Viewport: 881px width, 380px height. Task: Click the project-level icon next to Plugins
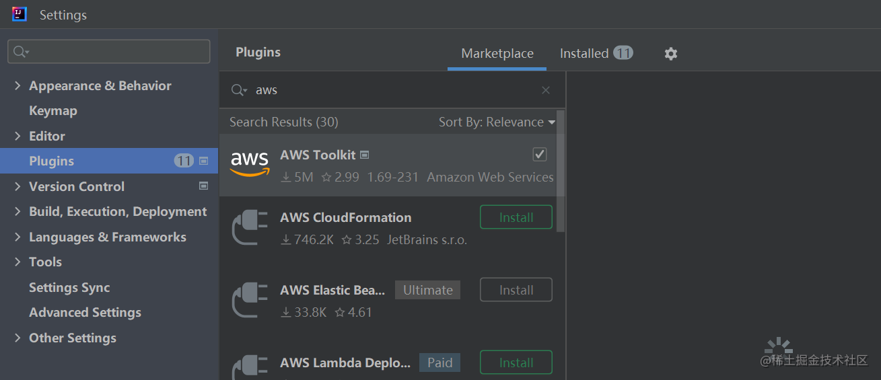[204, 161]
